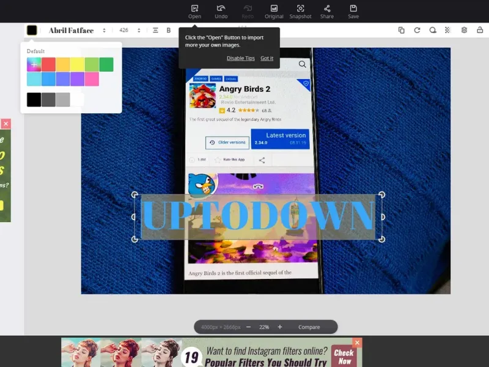This screenshot has height=367, width=489.
Task: Click the Disable Tips link
Action: point(241,58)
